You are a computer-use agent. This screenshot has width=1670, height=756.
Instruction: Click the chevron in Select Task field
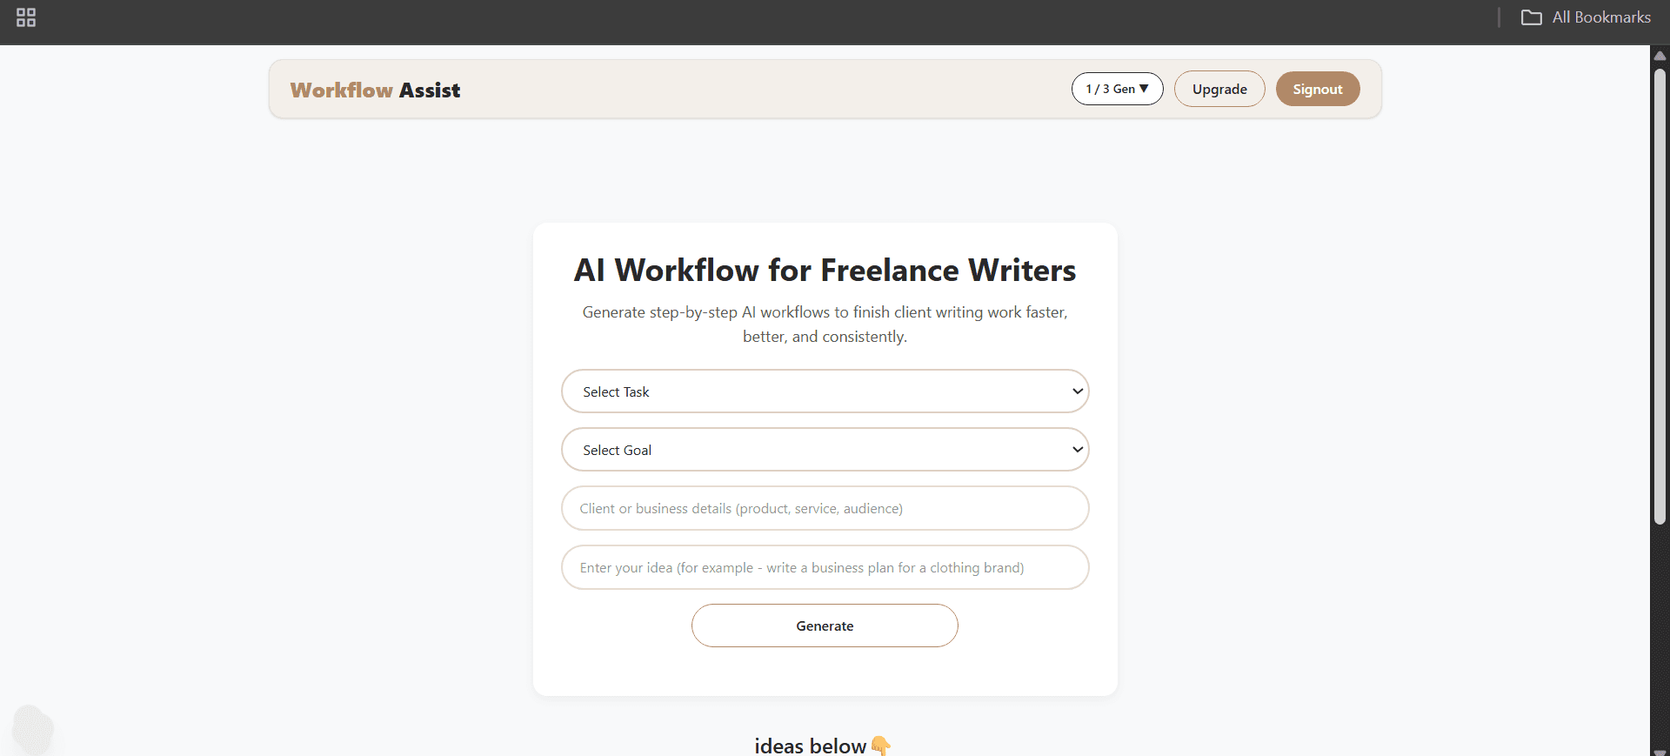[x=1077, y=391]
